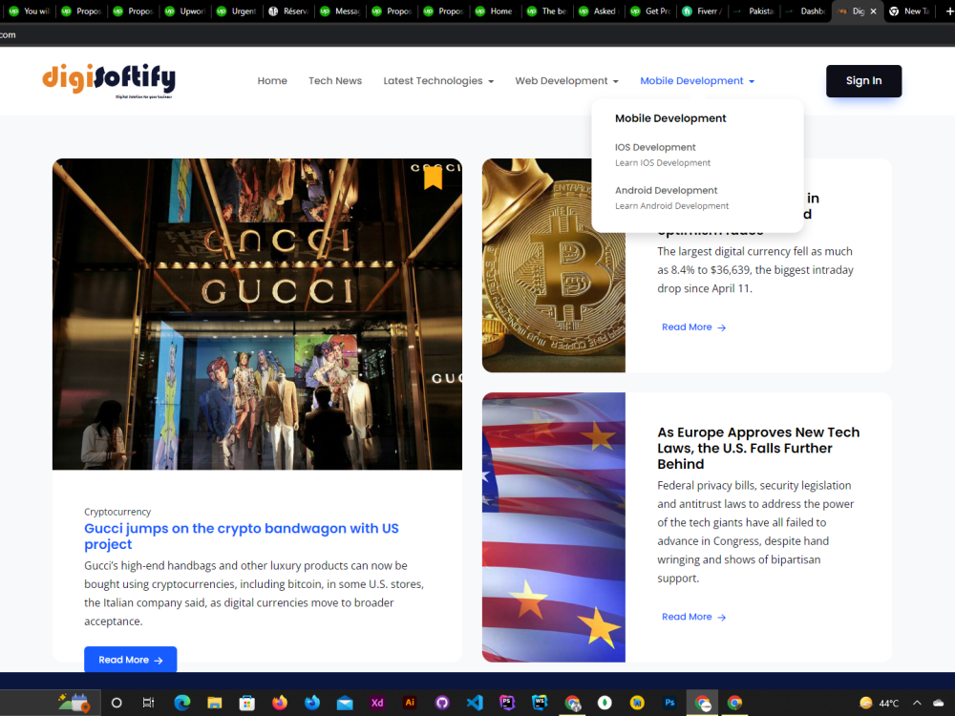The height and width of the screenshot is (716, 955).
Task: Open Task View from the taskbar
Action: [x=148, y=703]
